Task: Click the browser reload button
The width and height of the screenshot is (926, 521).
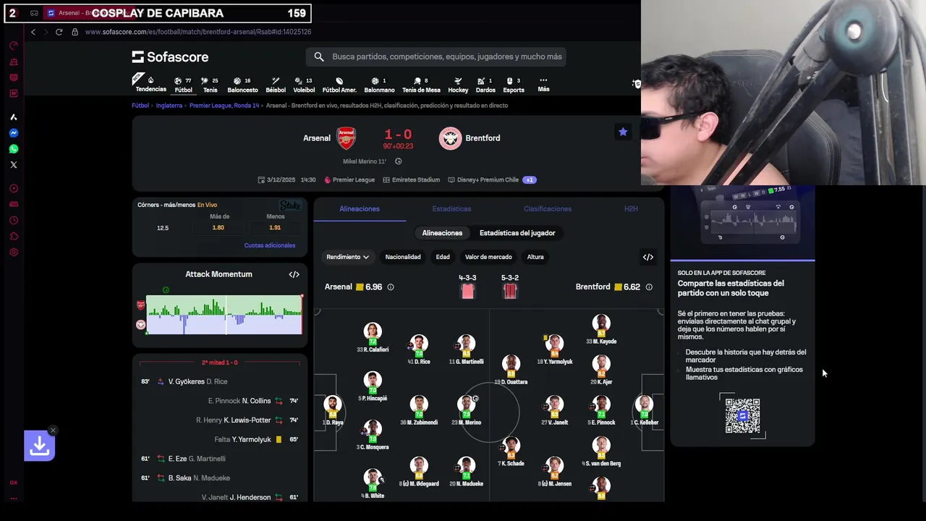Action: [59, 32]
